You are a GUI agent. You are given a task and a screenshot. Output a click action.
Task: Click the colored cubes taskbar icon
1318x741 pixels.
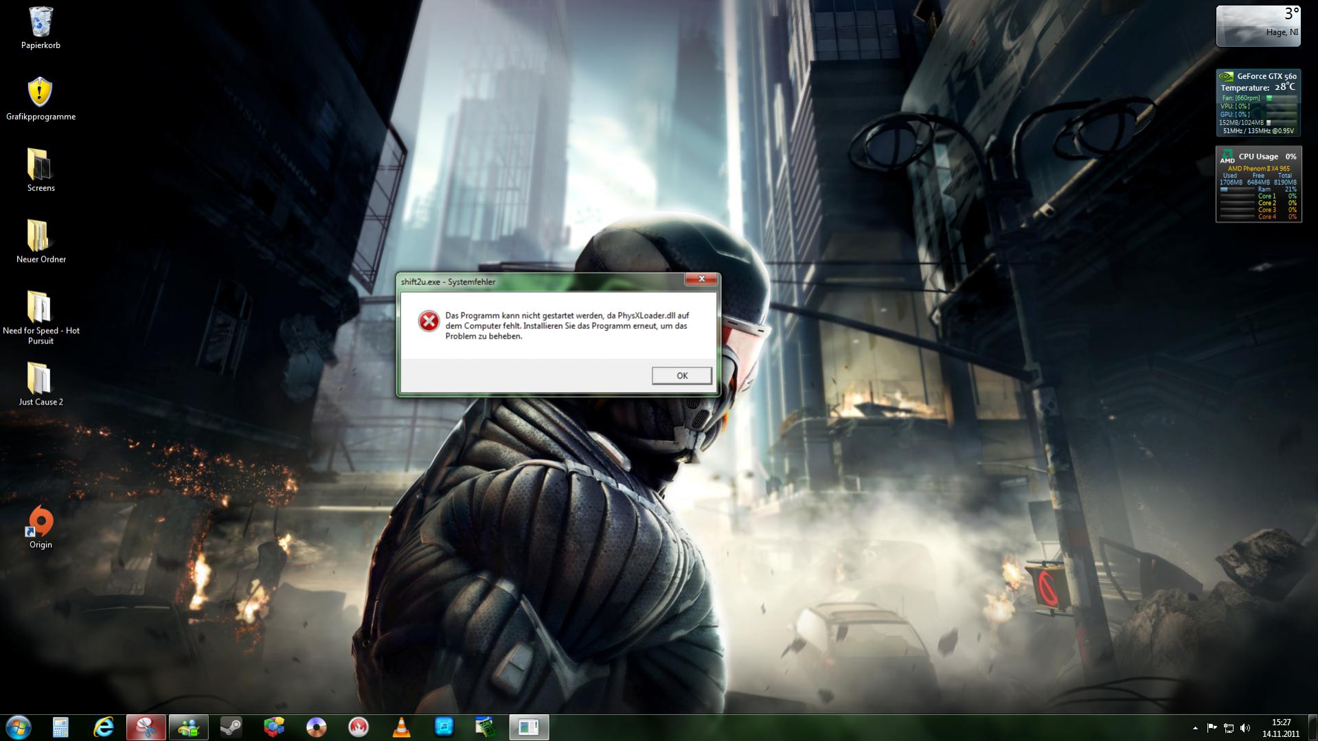click(273, 727)
